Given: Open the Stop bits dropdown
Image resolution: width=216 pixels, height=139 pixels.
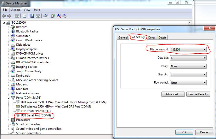Looking at the screenshot, I should 188,75.
